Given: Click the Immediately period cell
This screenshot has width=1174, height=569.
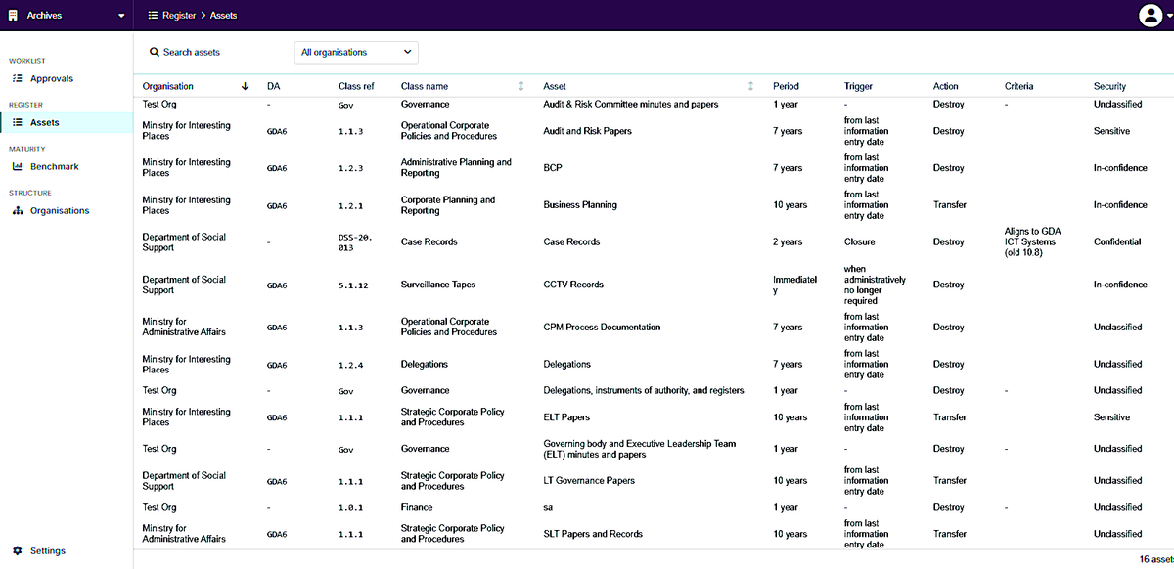Looking at the screenshot, I should click(794, 284).
